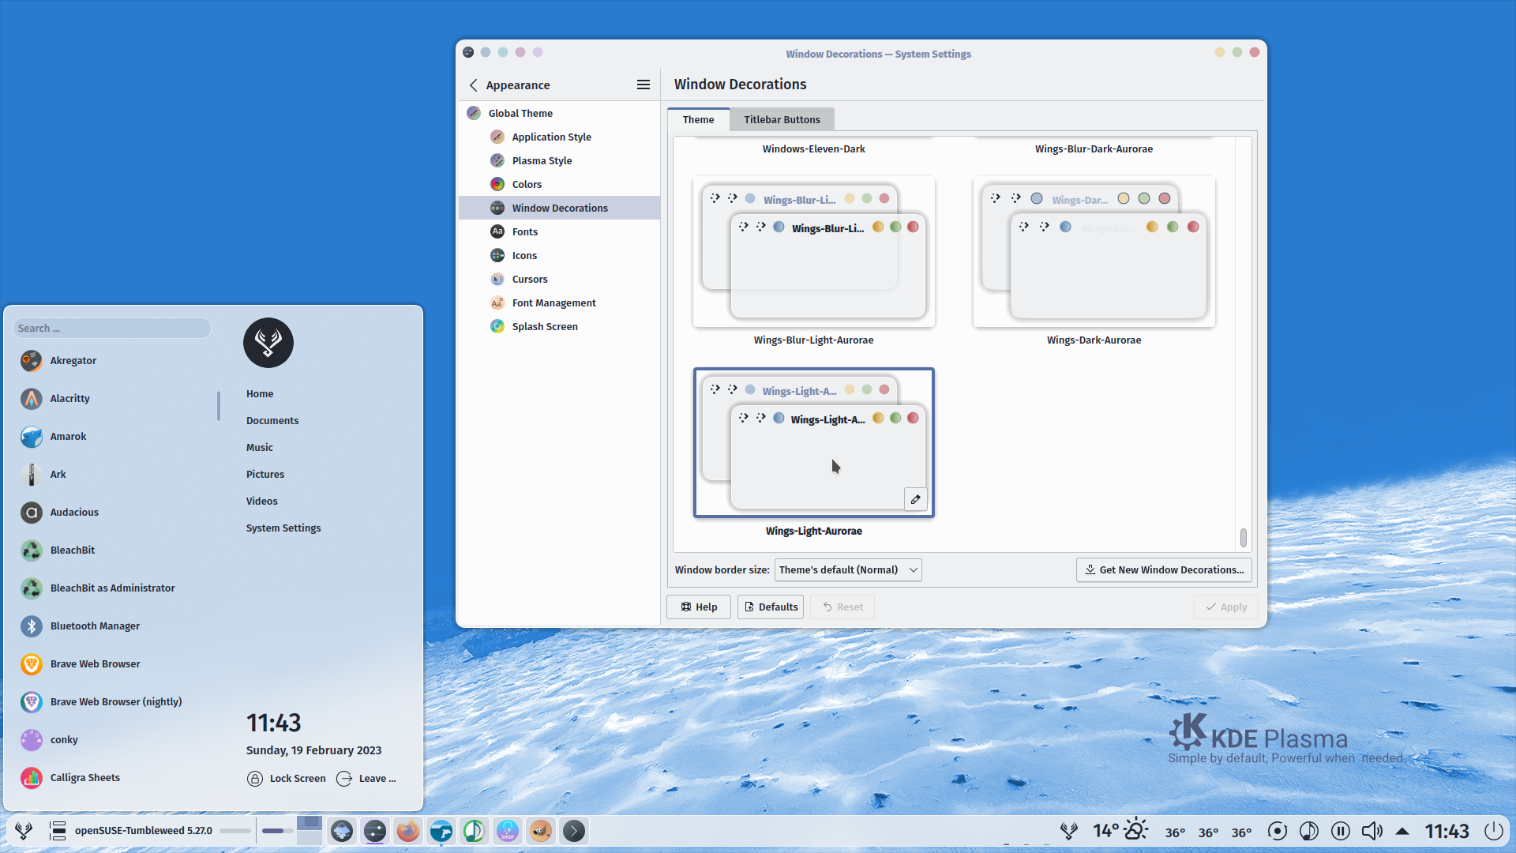
Task: Select the Theme tab
Action: point(698,120)
